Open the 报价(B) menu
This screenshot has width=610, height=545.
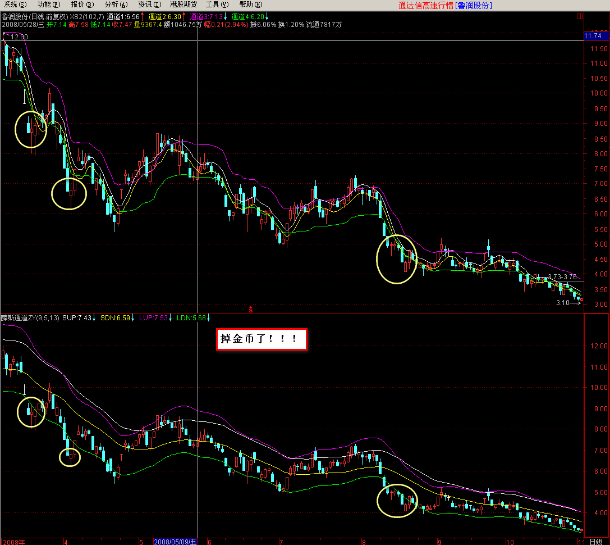click(82, 4)
